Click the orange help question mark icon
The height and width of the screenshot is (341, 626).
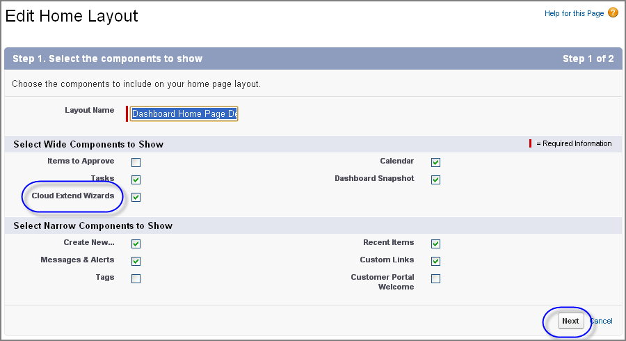click(x=613, y=13)
